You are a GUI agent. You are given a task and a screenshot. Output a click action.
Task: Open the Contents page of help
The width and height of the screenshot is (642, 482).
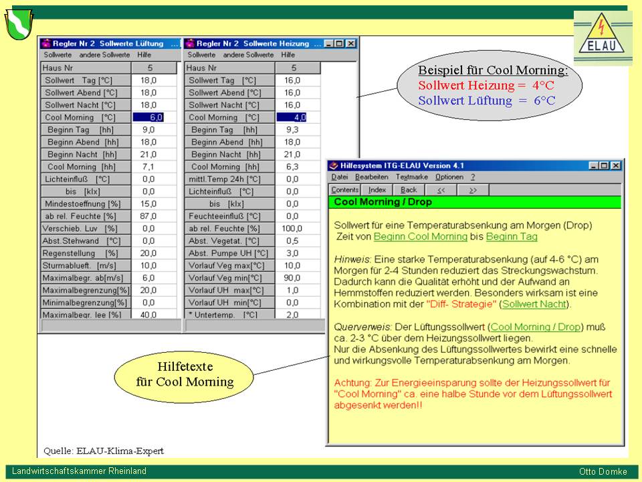click(344, 190)
